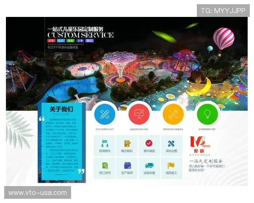
Task: Click the TG: MYYJJPP contact label
Action: click(x=223, y=11)
